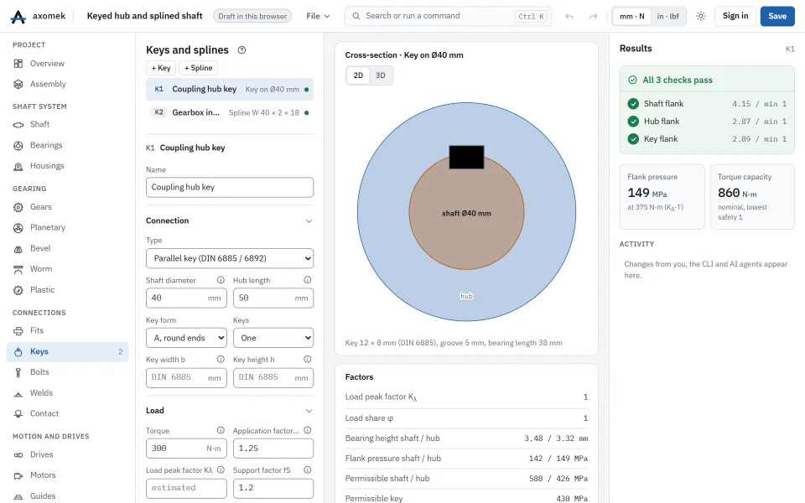Image resolution: width=805 pixels, height=503 pixels.
Task: Show info for Shaft diameter
Action: 221,280
